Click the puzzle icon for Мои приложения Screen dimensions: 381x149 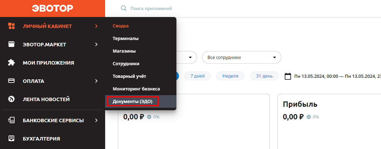[11, 63]
